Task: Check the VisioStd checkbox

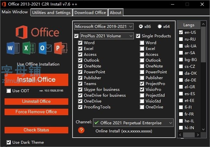Action: click(142, 101)
